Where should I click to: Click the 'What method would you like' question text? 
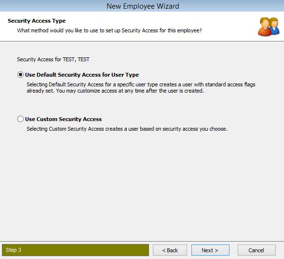[109, 30]
